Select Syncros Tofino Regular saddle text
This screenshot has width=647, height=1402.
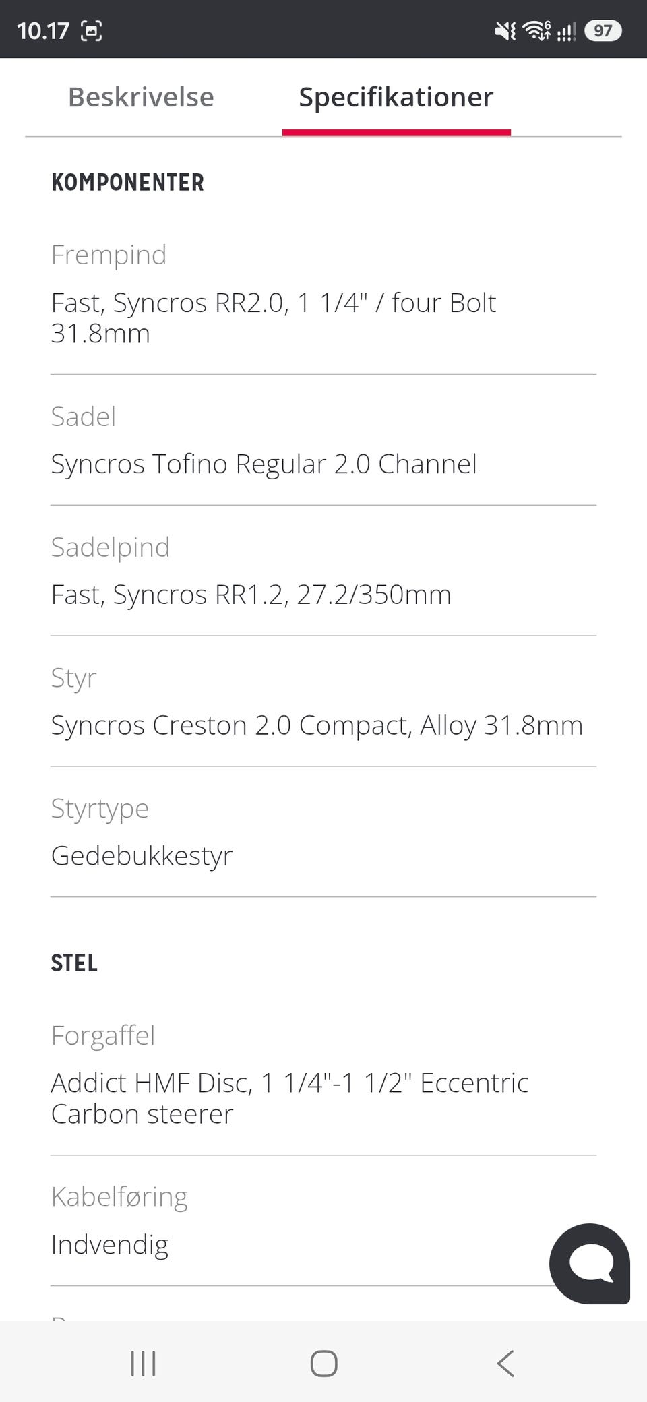(x=264, y=464)
